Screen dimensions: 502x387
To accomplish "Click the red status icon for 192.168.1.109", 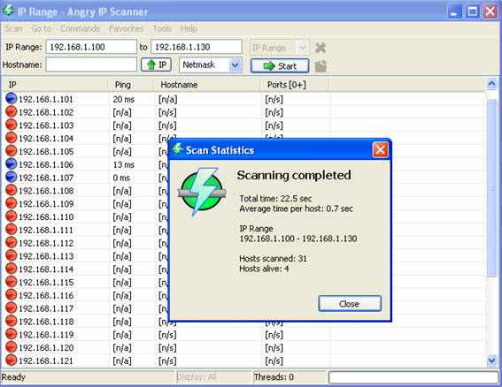I will coord(12,203).
